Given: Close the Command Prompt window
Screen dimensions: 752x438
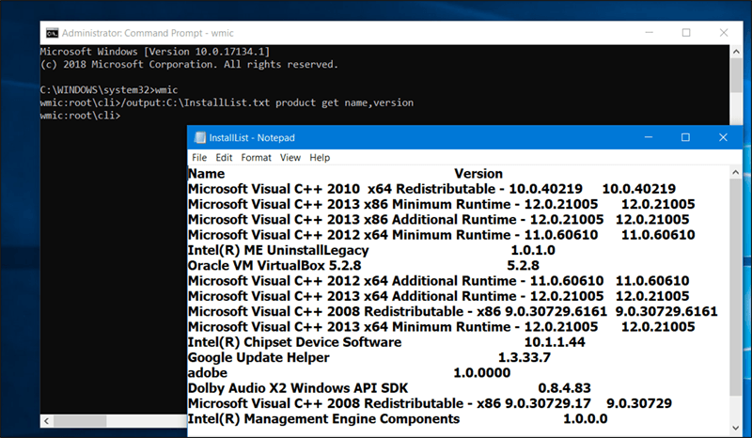Looking at the screenshot, I should coord(724,33).
